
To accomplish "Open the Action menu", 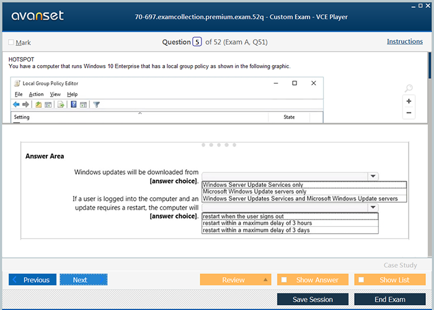I will coord(36,94).
